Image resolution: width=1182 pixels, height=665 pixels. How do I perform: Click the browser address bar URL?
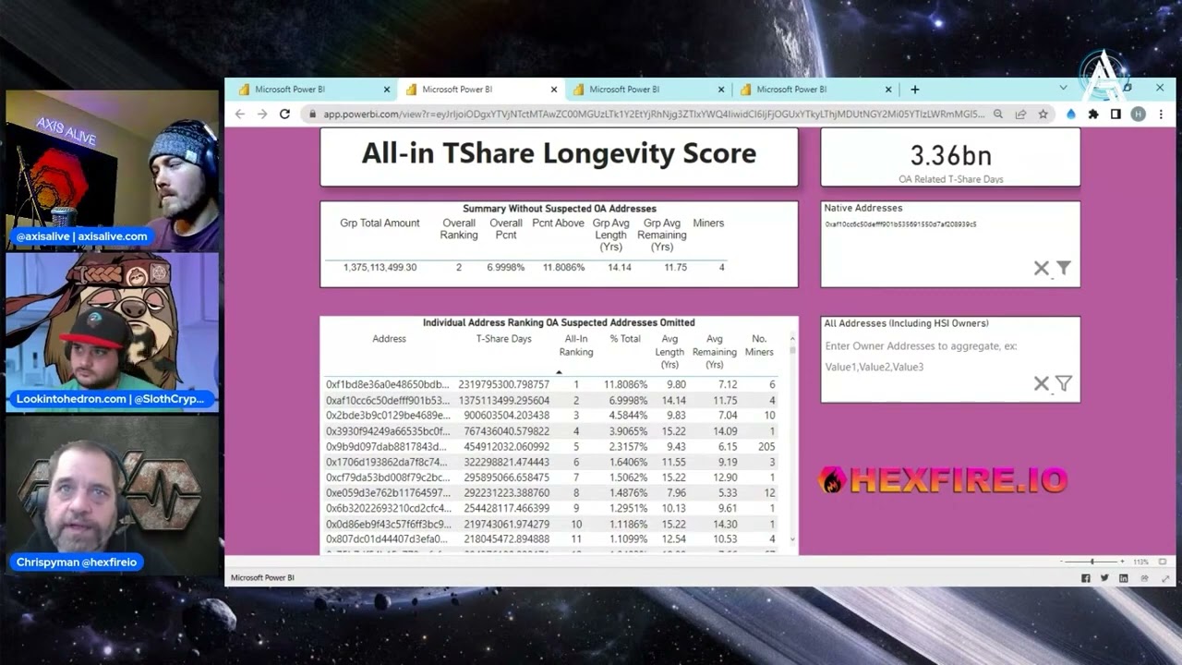tap(654, 115)
